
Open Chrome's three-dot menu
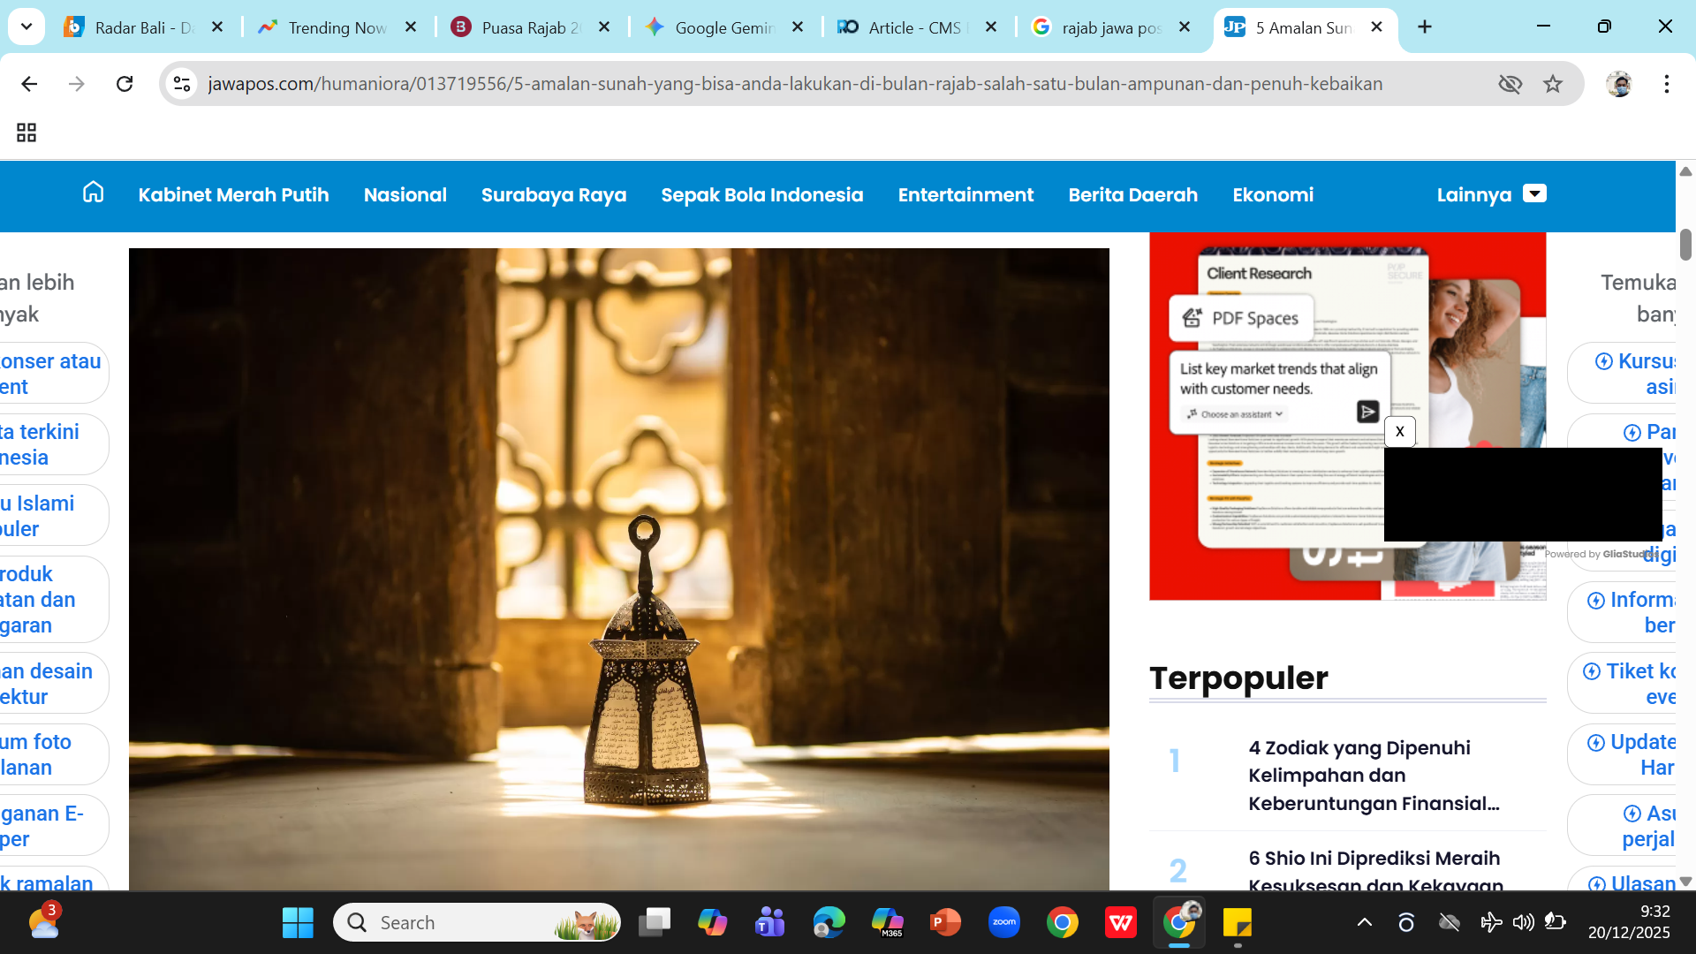click(1666, 84)
